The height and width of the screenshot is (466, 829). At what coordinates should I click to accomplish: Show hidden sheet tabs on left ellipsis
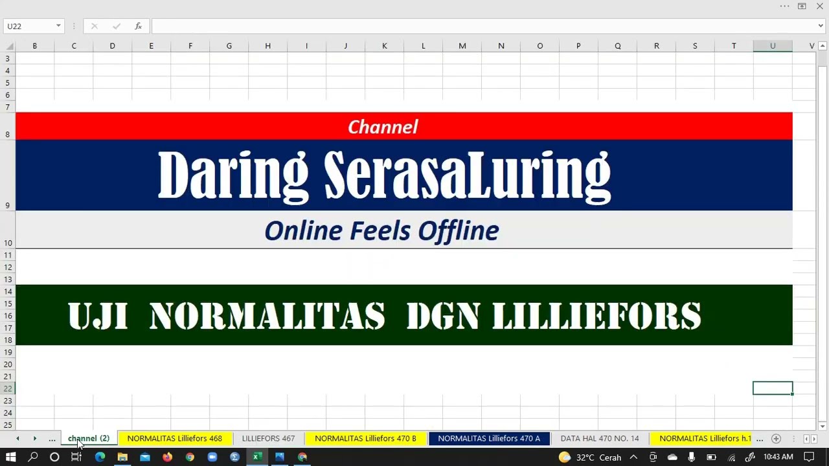tap(52, 439)
